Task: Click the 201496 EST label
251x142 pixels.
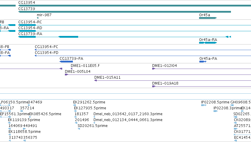Action: [x=82, y=120]
